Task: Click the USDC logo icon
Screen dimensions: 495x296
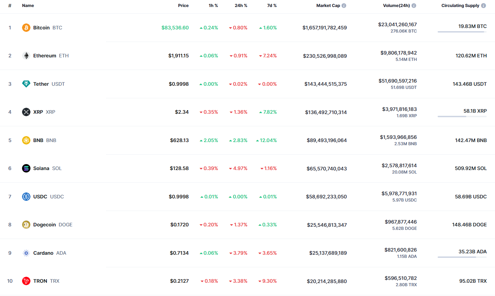Action: click(26, 197)
